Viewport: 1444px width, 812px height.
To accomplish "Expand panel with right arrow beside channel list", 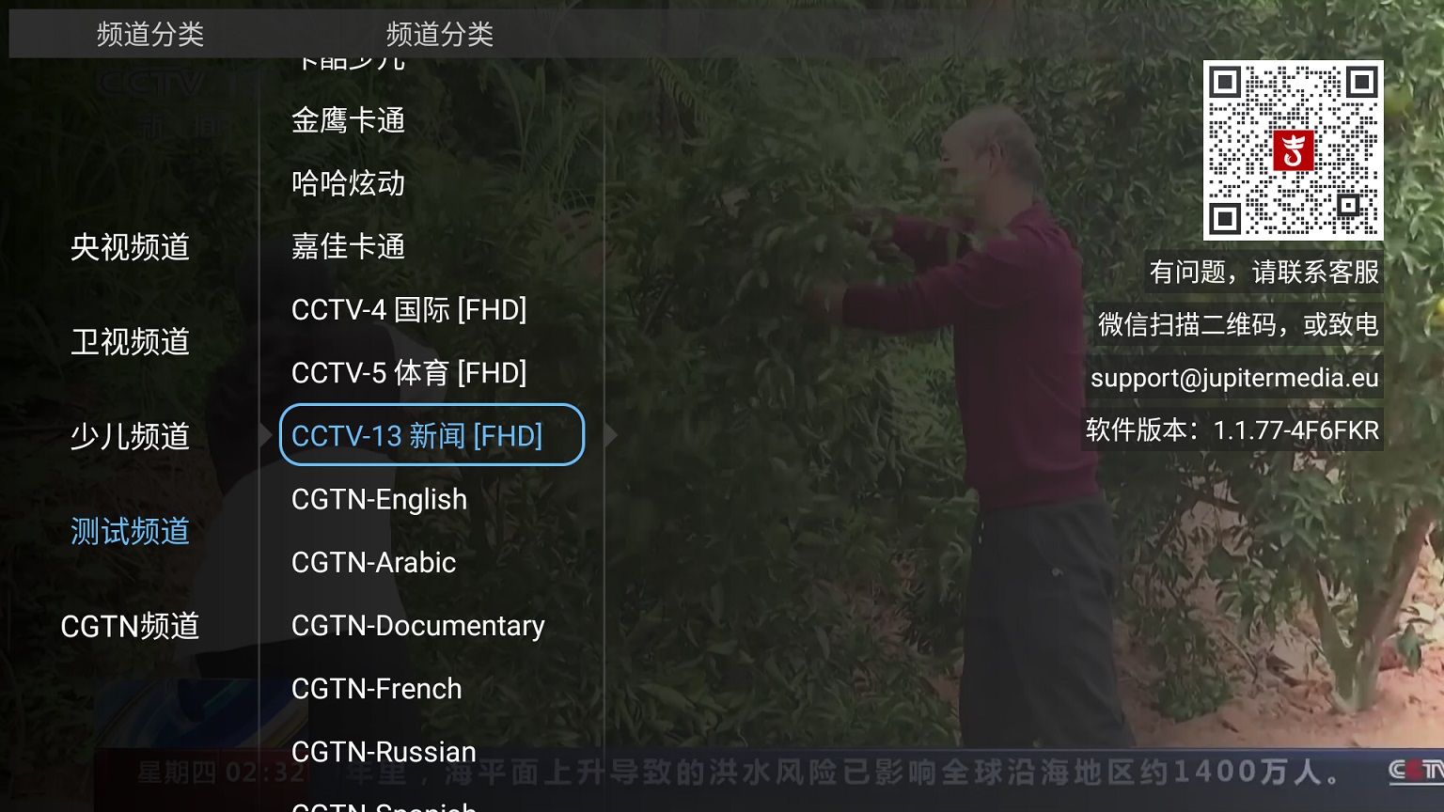I will tap(611, 434).
